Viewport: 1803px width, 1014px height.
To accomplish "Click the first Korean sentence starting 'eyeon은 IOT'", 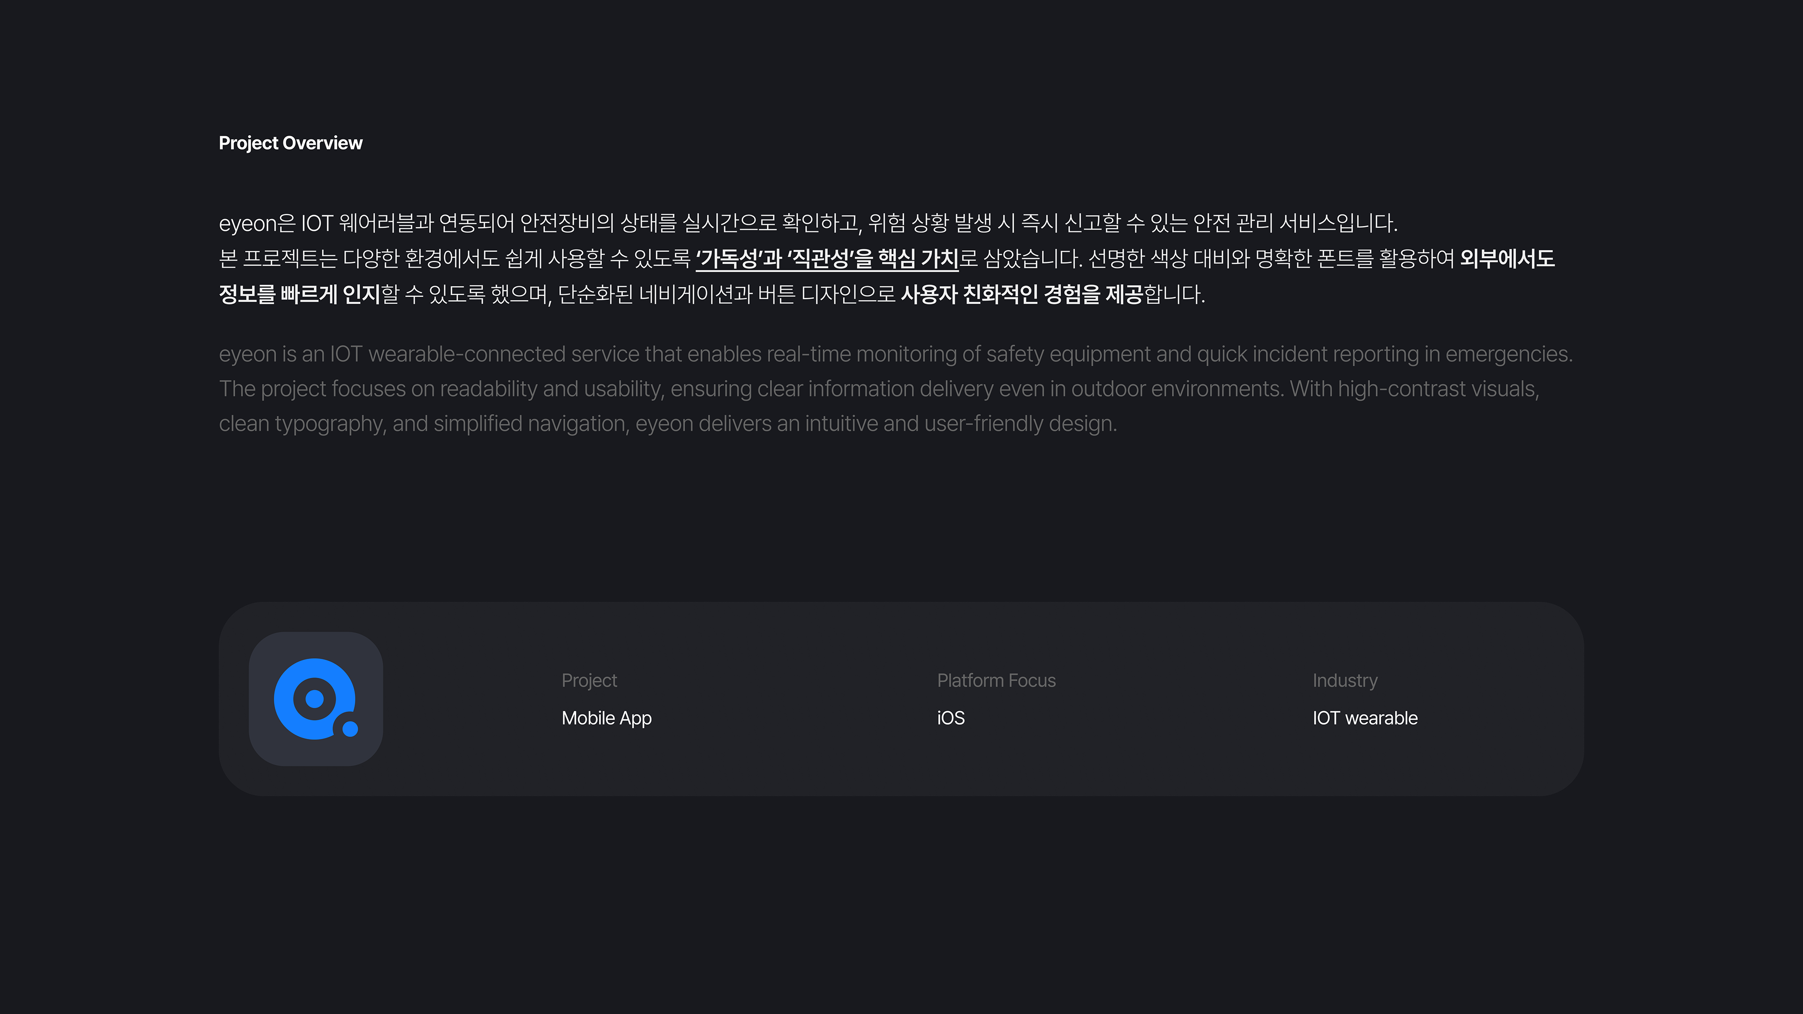I will coord(808,223).
